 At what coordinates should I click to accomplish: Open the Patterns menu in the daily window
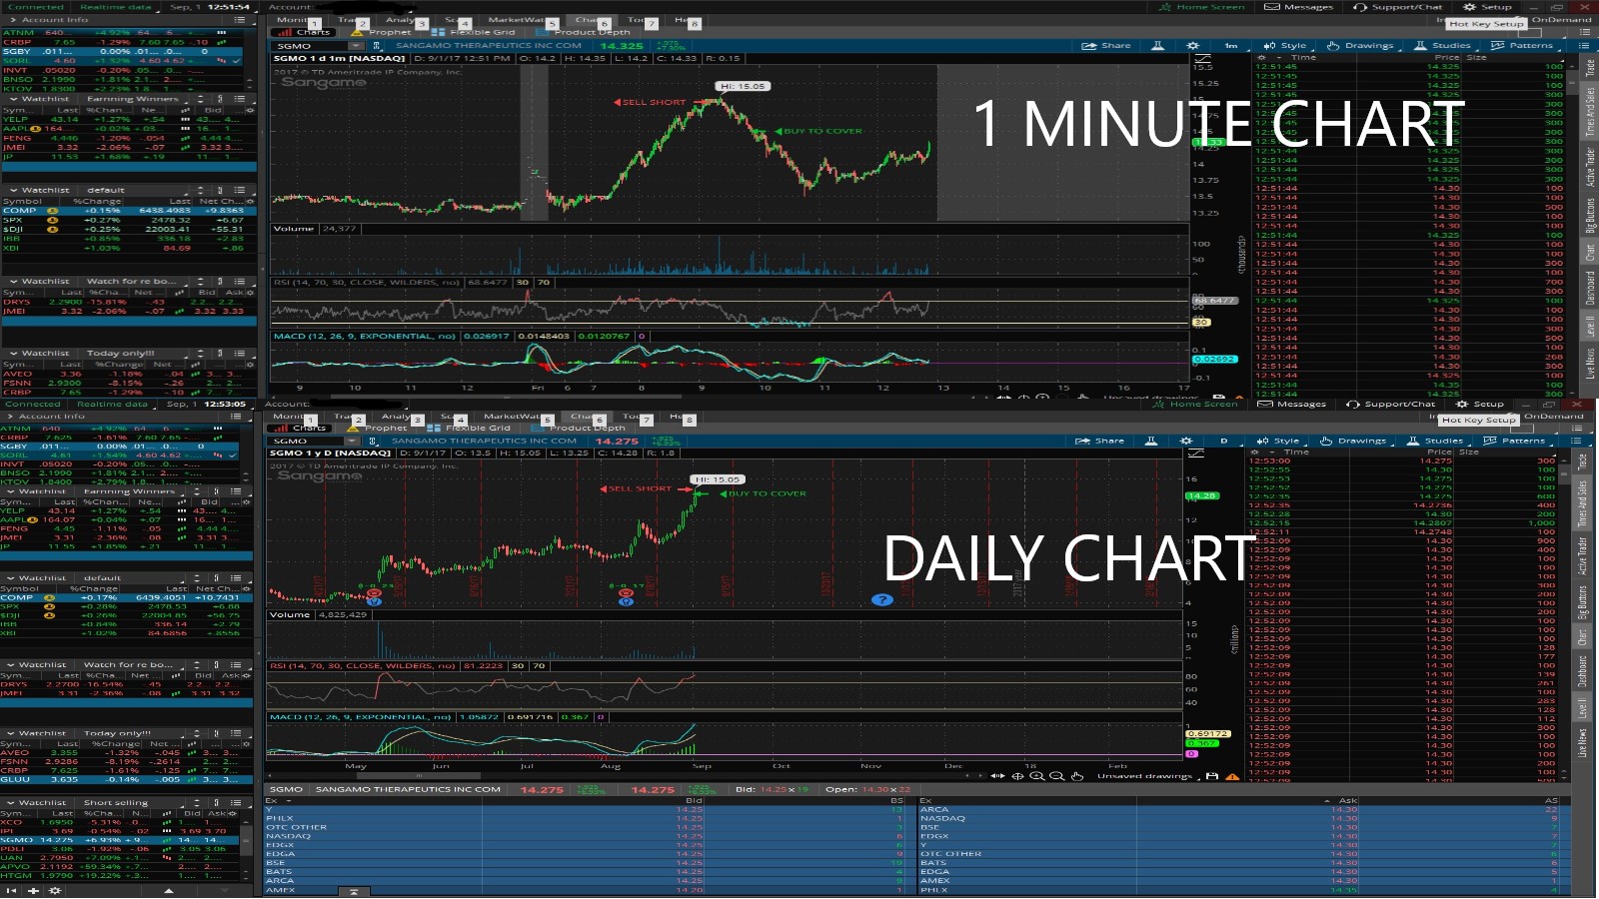pos(1514,441)
